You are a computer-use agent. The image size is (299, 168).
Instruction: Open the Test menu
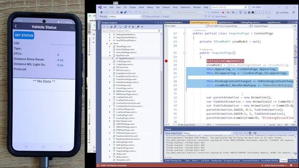click(158, 7)
